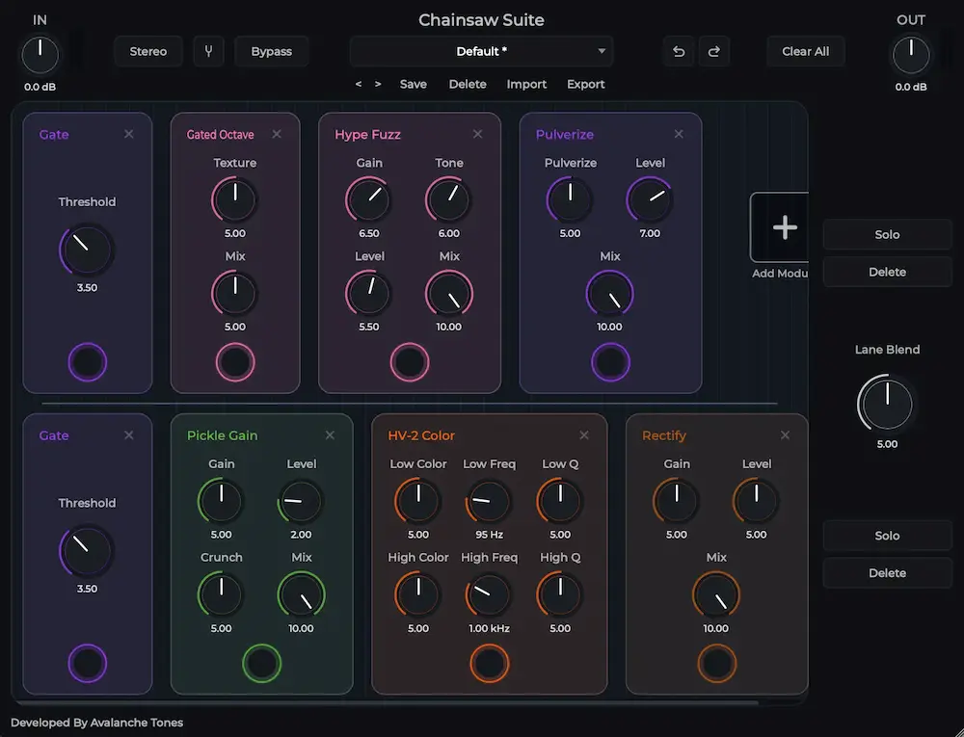The width and height of the screenshot is (964, 737).
Task: Click the Lane Blend knob
Action: 887,404
